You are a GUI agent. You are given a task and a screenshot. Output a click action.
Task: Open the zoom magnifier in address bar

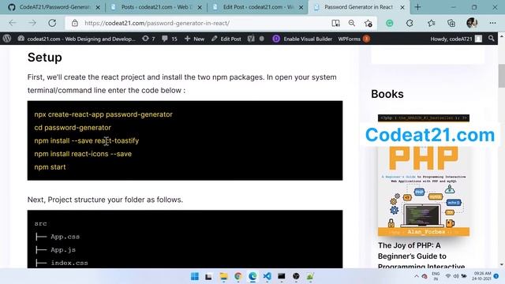(x=352, y=23)
